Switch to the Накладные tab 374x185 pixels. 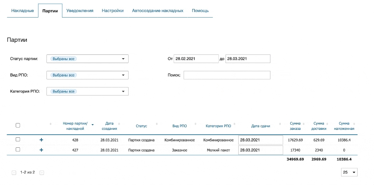(22, 11)
